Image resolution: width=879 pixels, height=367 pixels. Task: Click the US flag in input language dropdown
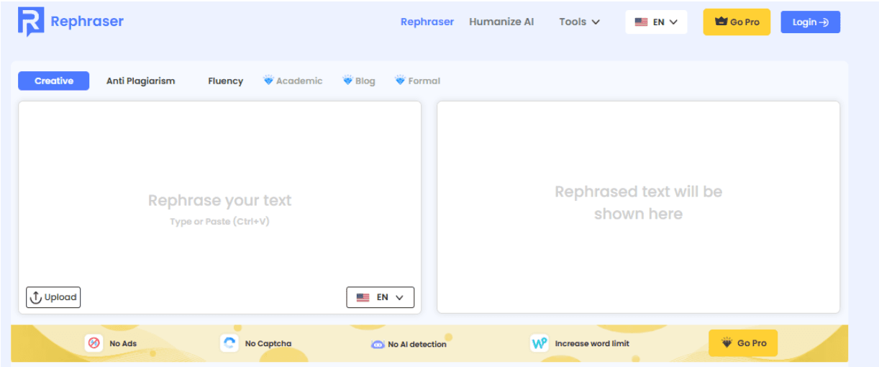pos(363,297)
